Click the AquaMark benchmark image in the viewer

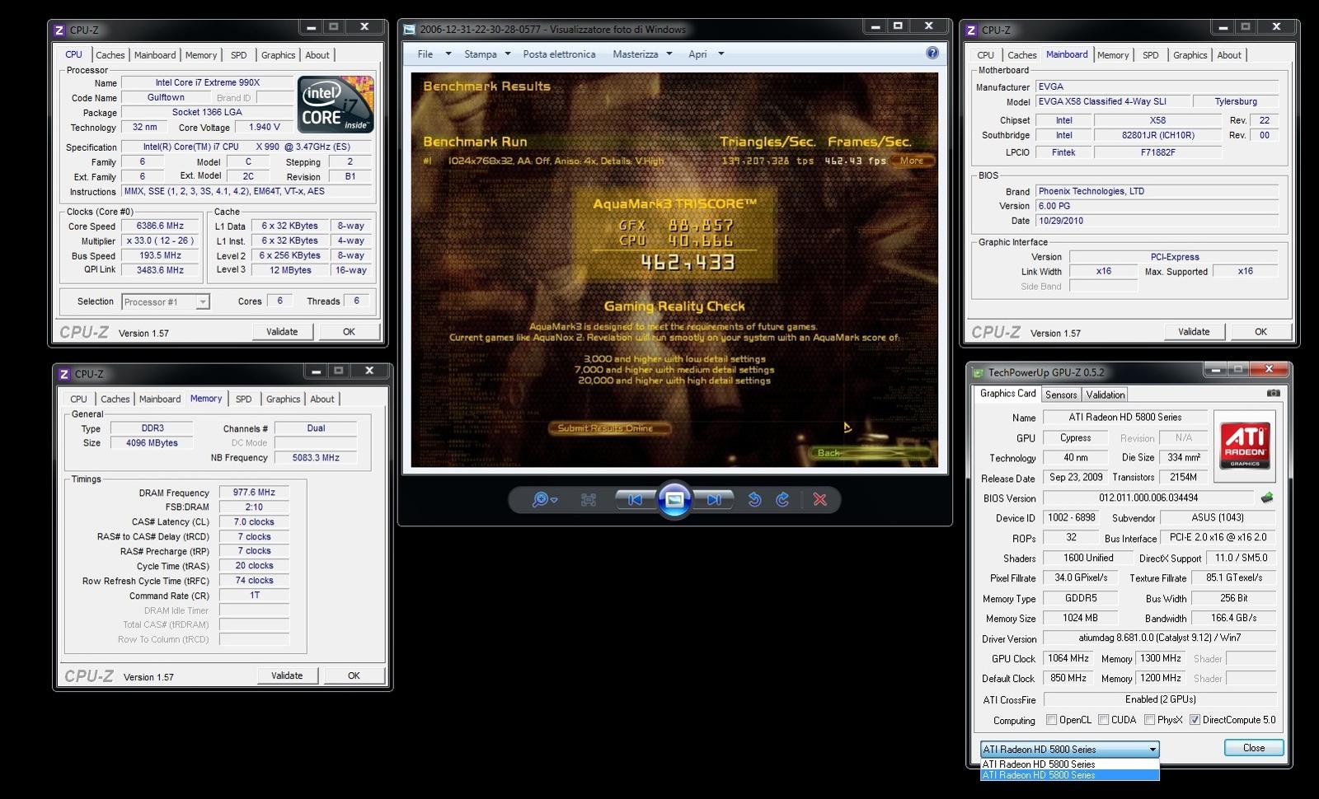[674, 270]
